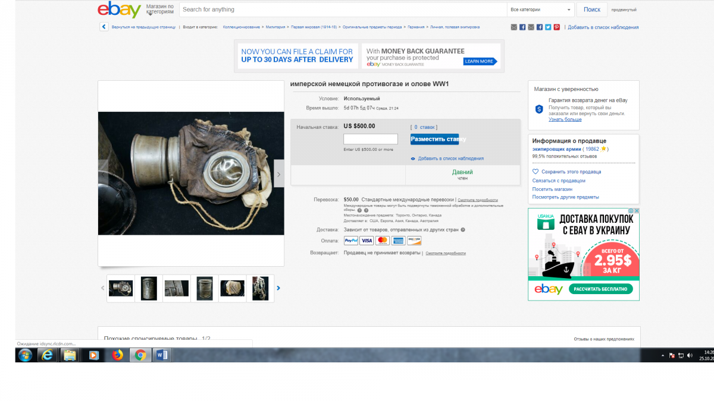The height and width of the screenshot is (401, 714).
Task: Open the seller feedback score 19862
Action: coord(592,149)
